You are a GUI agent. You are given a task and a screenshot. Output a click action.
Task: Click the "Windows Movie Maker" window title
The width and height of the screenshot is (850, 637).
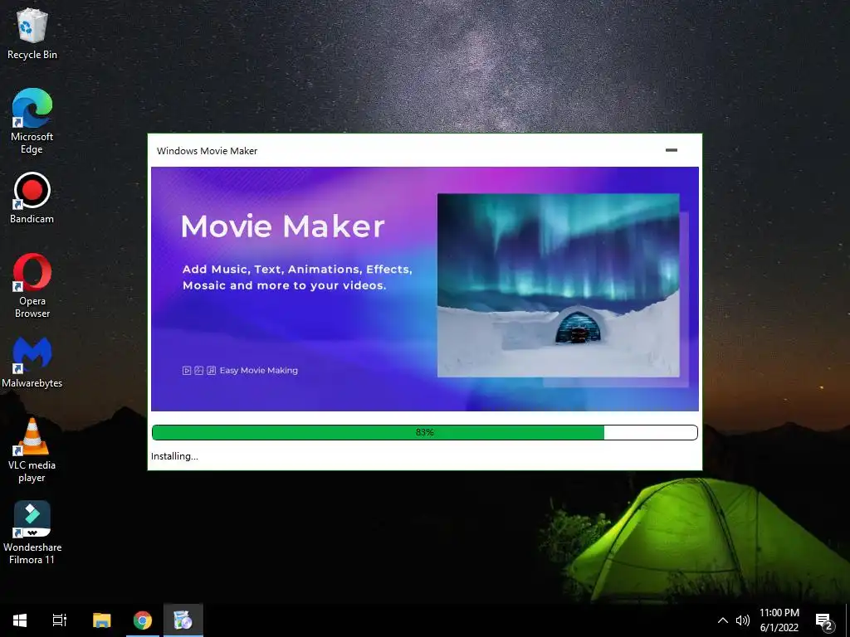click(207, 151)
